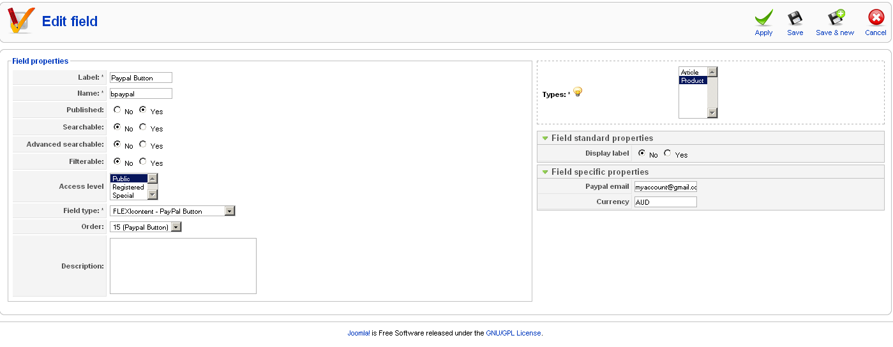Select Special access level

[129, 195]
